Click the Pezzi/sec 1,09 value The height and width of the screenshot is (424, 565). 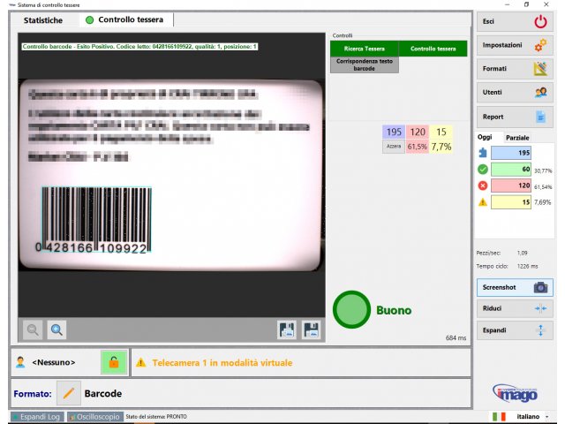pos(522,254)
